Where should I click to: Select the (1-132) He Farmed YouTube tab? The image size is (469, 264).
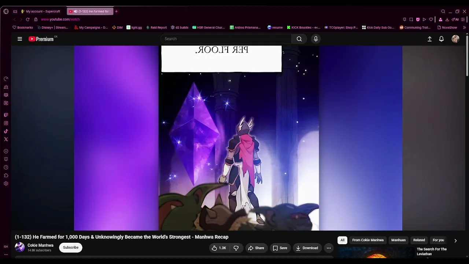point(90,11)
